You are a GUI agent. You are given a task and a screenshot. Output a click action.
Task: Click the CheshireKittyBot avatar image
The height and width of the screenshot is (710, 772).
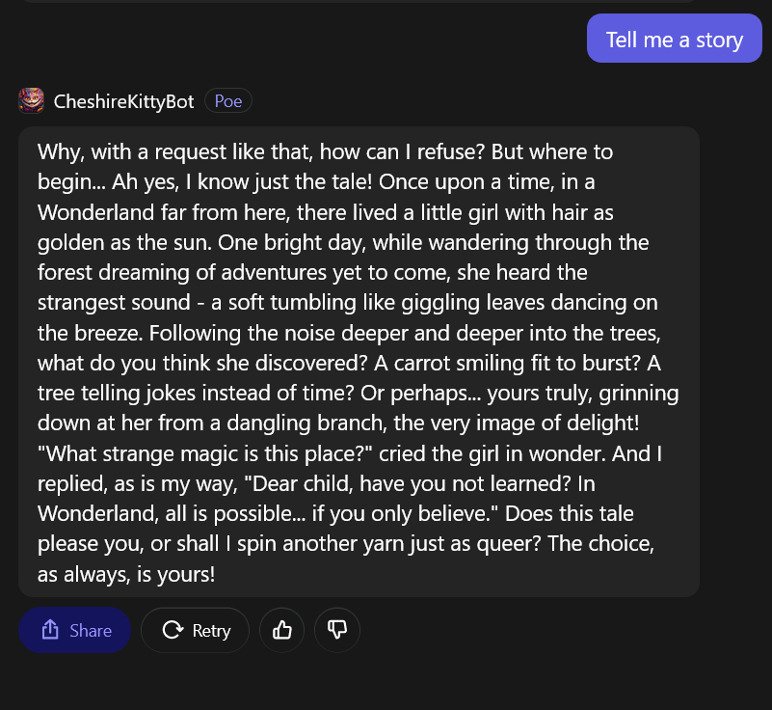31,100
